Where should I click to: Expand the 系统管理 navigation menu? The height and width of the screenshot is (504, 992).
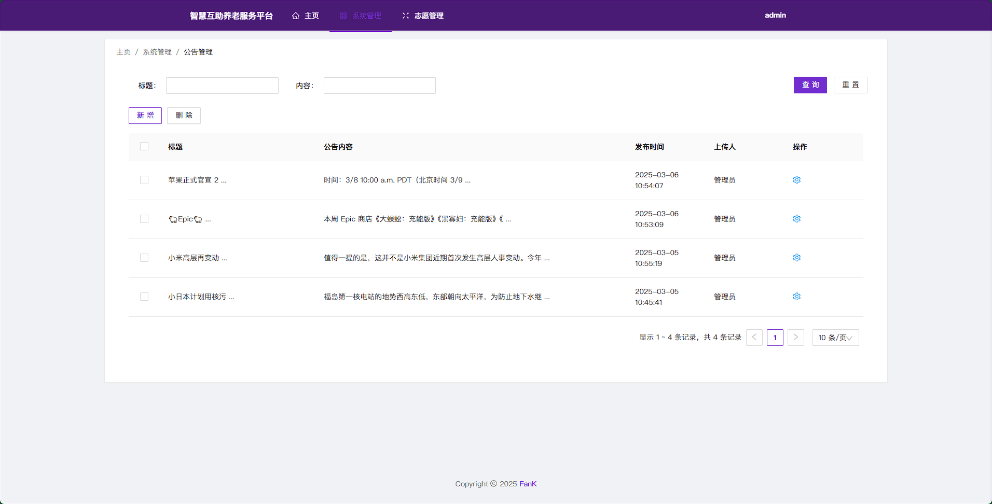(x=367, y=16)
